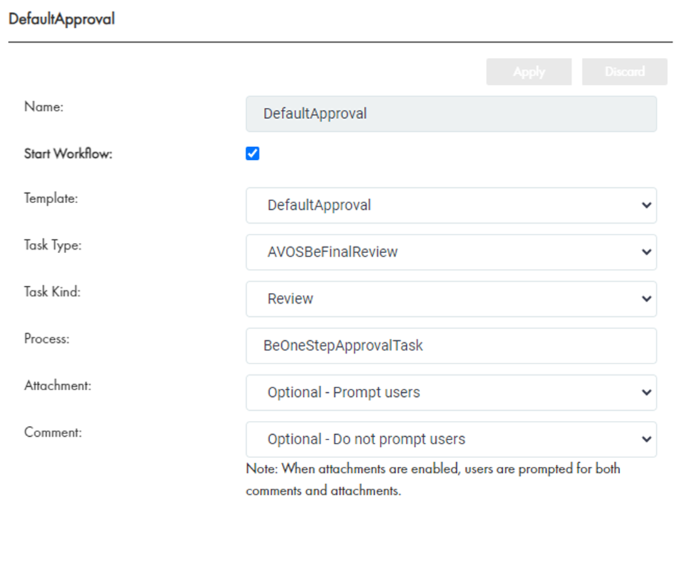
Task: Click the Task Kind label
Action: pyautogui.click(x=52, y=292)
